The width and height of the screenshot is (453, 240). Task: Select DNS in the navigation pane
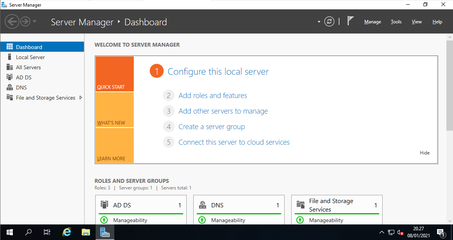tap(22, 87)
